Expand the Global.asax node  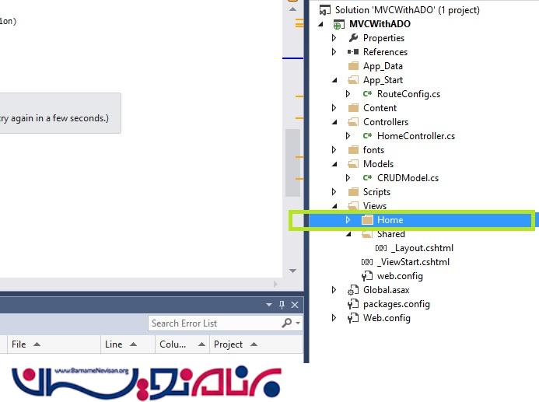coord(334,290)
